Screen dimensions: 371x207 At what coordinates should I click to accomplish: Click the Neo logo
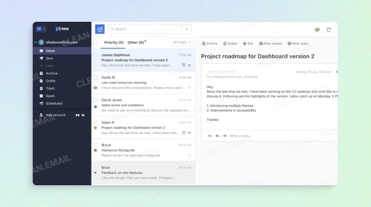62,29
